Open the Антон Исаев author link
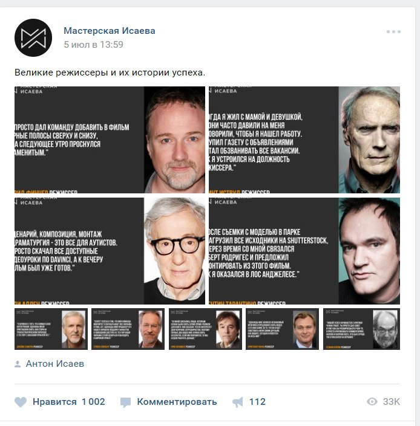Viewport: 420px width, 426px height. [x=55, y=364]
